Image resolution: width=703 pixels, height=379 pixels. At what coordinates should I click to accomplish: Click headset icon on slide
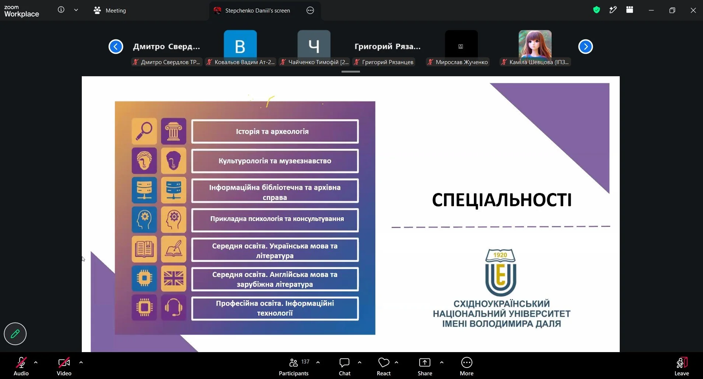point(174,307)
